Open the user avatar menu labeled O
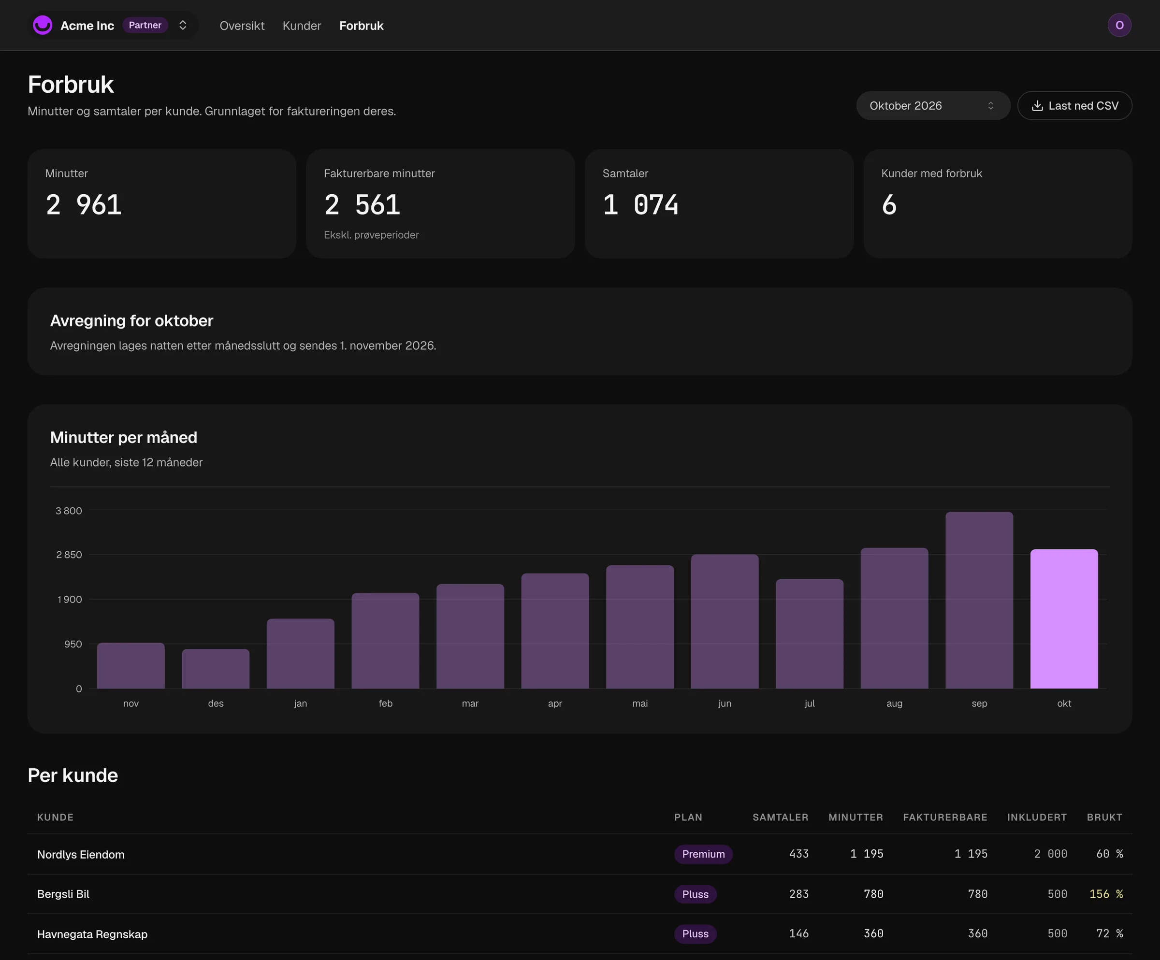The image size is (1160, 960). click(x=1119, y=26)
